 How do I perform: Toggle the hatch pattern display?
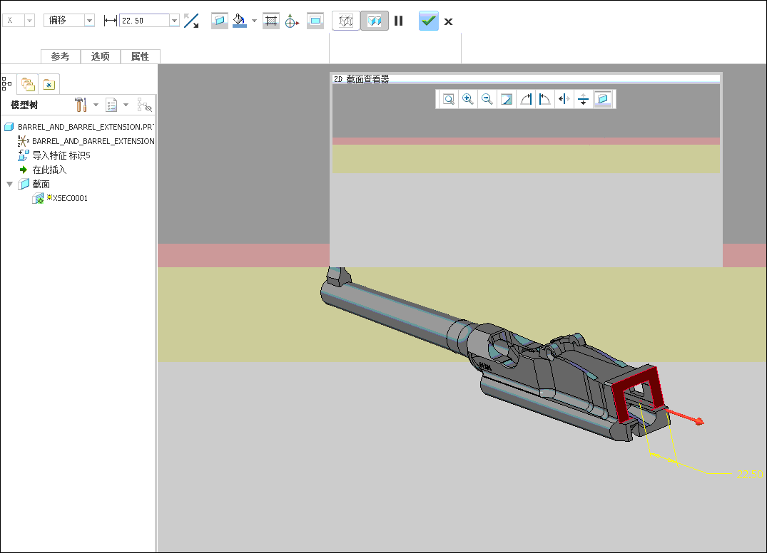[x=270, y=21]
